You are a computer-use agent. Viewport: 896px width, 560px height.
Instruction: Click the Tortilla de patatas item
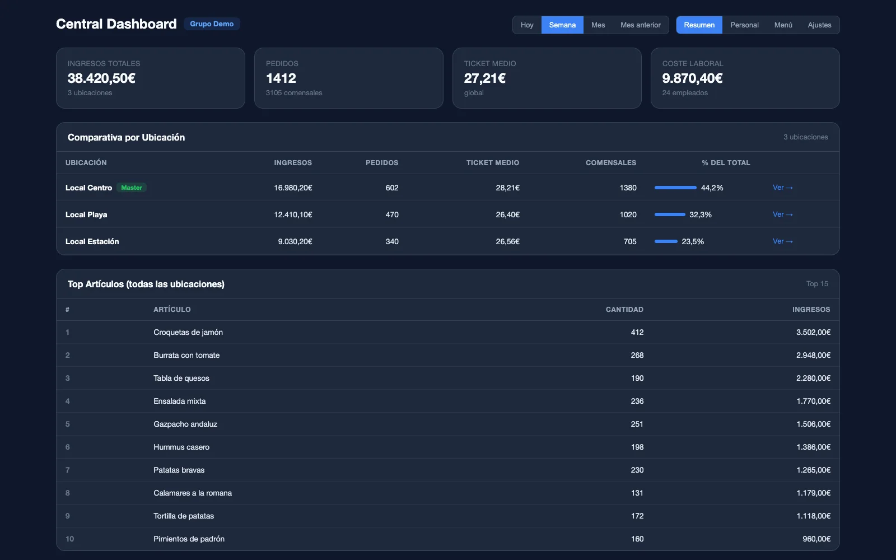point(184,516)
